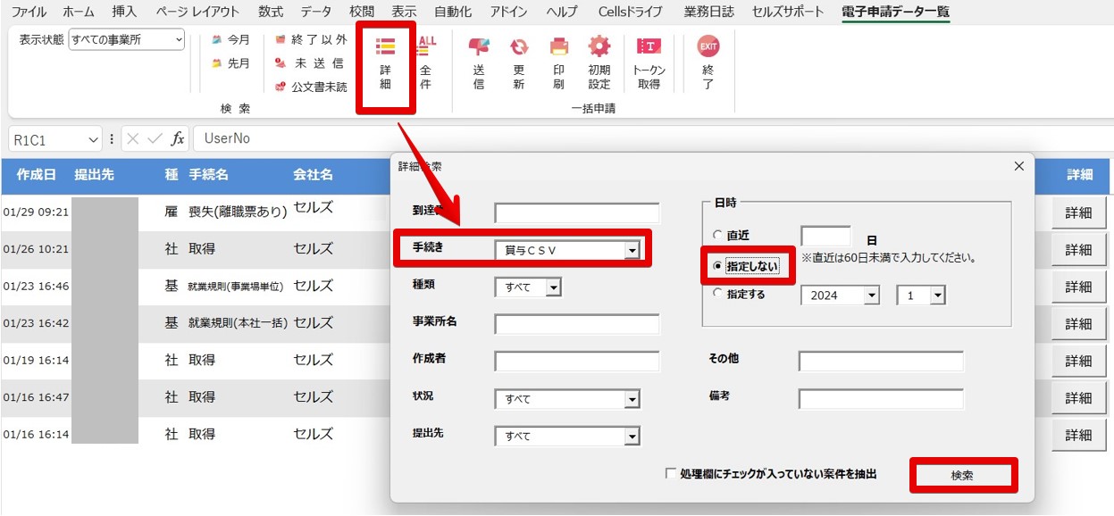Click the 手続名 column header
Viewport: 1114px width, 516px height.
point(208,175)
